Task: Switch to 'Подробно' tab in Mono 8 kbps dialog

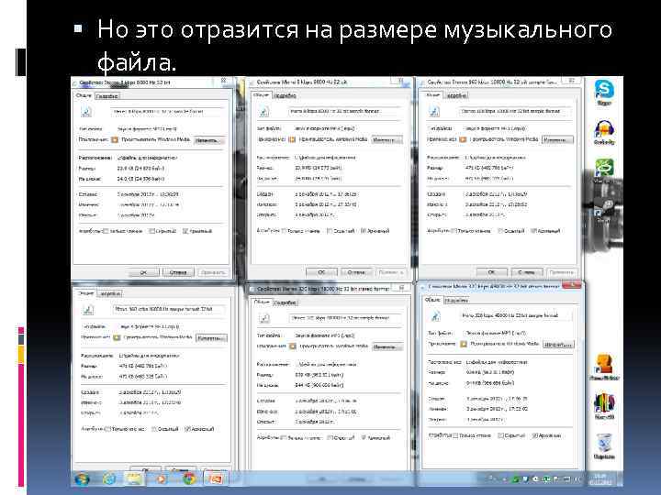Action: coord(285,96)
